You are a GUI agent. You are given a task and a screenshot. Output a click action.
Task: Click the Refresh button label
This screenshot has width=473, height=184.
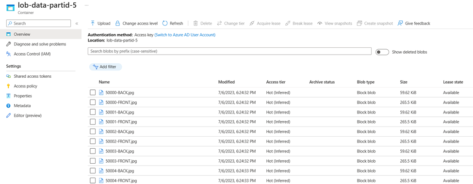[177, 23]
